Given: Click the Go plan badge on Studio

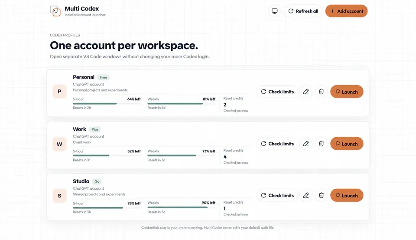Looking at the screenshot, I should (97, 181).
